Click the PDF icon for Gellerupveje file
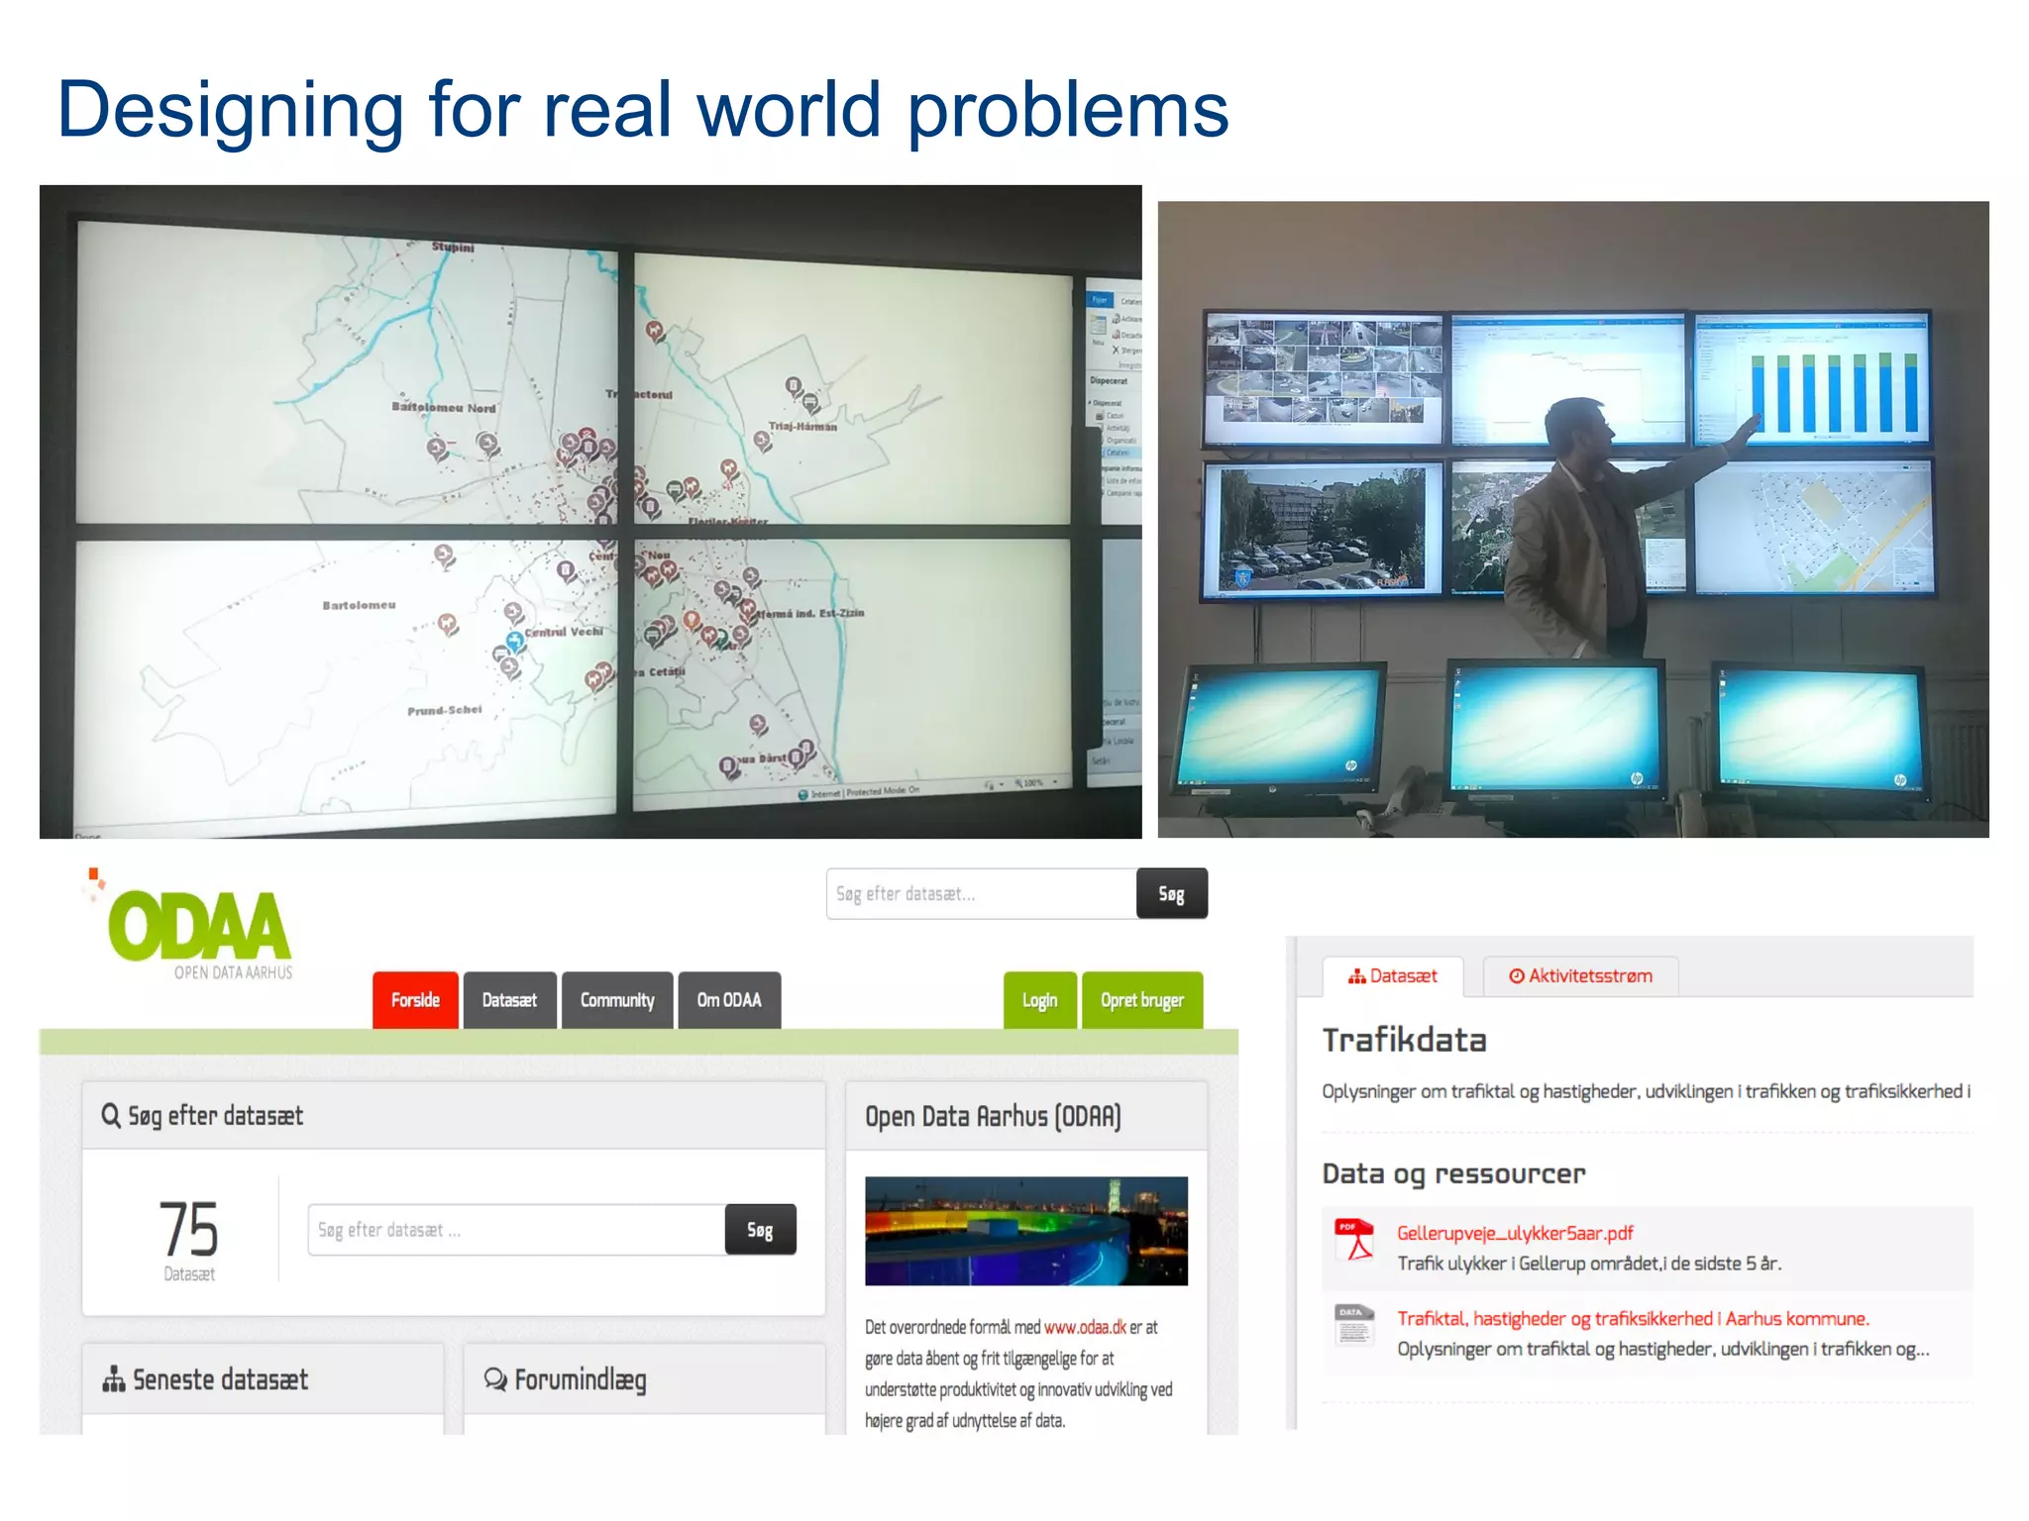This screenshot has width=2029, height=1521. 1354,1239
